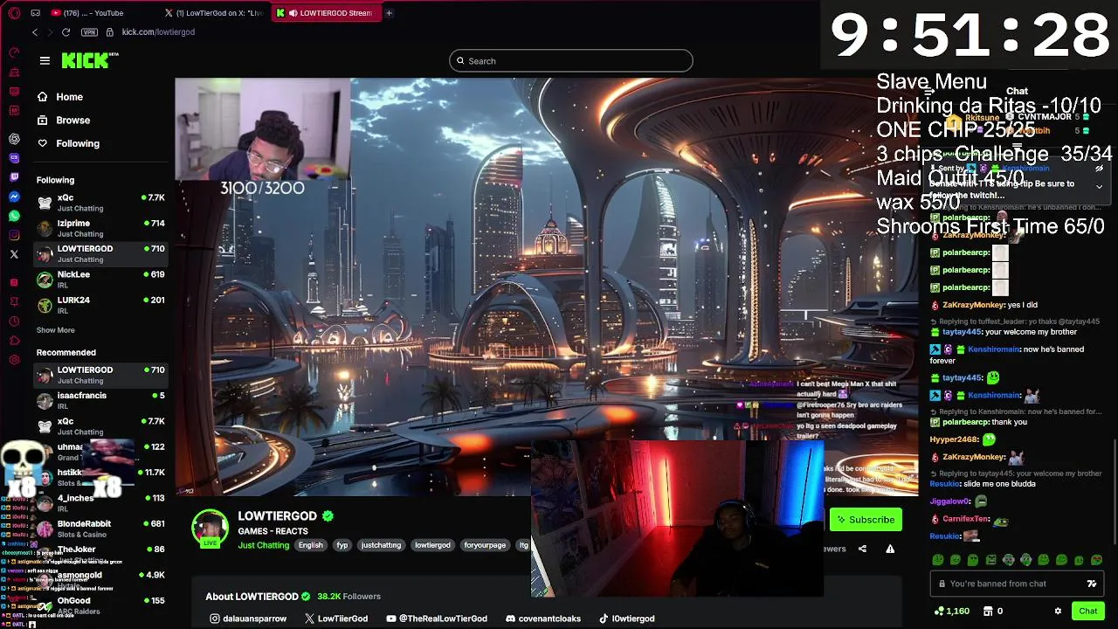Image resolution: width=1118 pixels, height=629 pixels.
Task: Switch to the LowTierGod on X tab
Action: point(214,13)
